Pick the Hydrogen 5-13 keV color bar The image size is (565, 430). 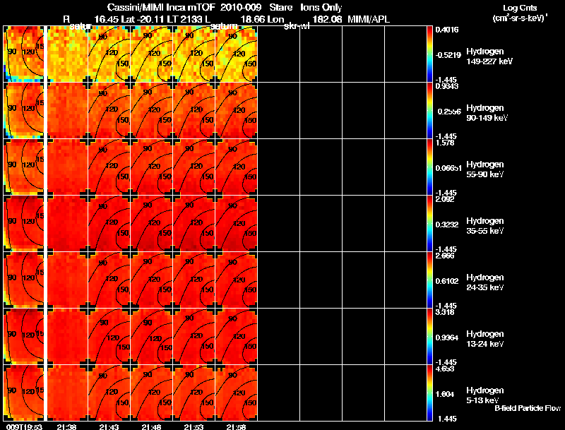coord(429,393)
